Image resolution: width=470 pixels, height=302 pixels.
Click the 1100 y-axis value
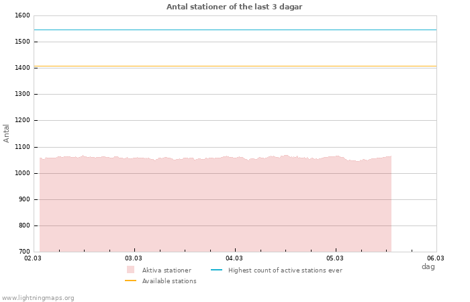click(21, 147)
